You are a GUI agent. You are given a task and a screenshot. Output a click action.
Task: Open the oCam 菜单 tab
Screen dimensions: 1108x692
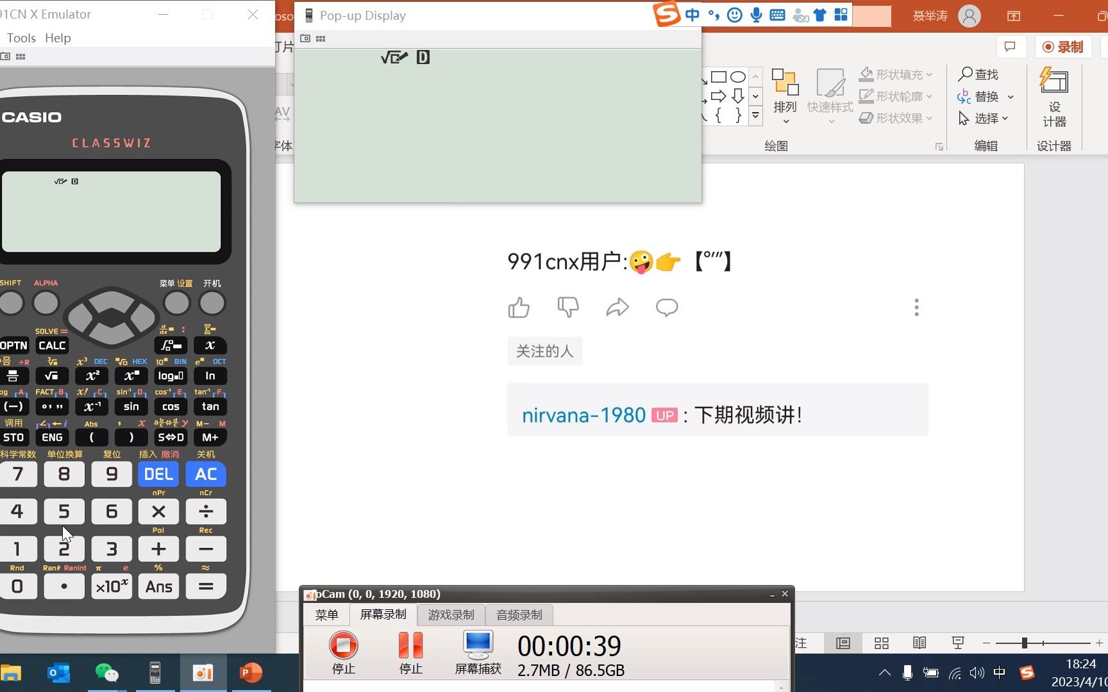[326, 615]
